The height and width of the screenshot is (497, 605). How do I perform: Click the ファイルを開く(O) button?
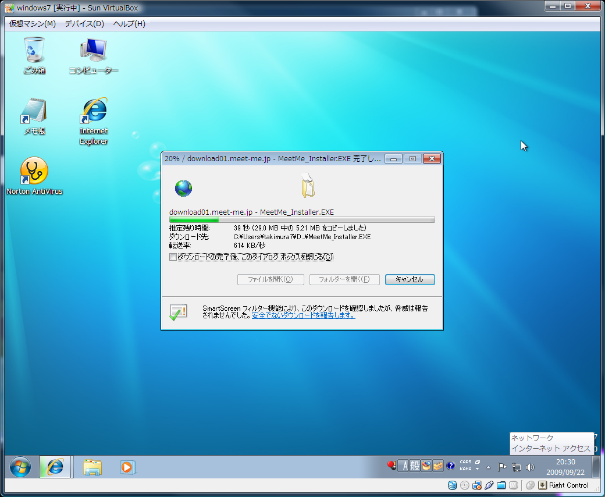(271, 279)
